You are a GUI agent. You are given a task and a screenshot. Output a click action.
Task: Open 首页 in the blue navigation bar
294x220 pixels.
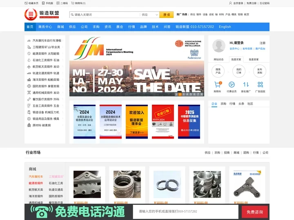[30, 27]
